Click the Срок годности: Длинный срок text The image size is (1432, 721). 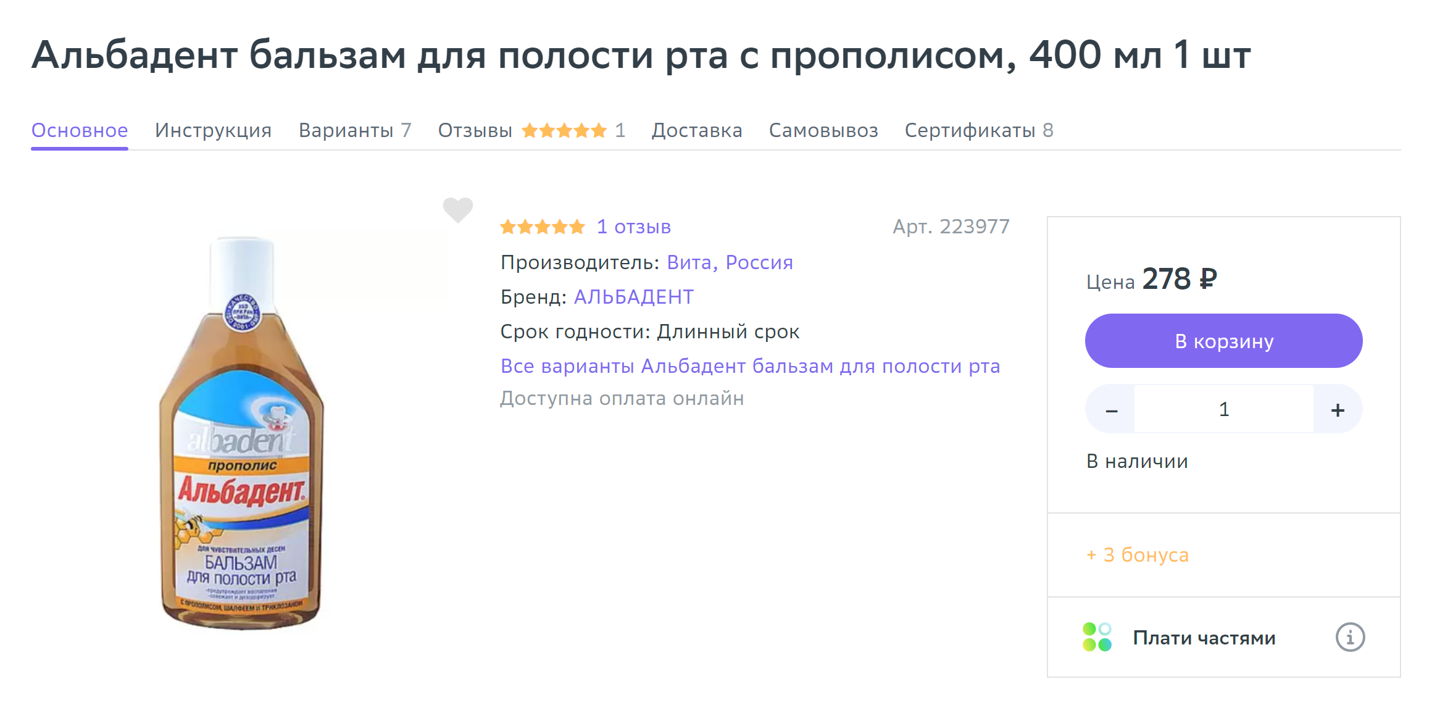click(x=650, y=331)
